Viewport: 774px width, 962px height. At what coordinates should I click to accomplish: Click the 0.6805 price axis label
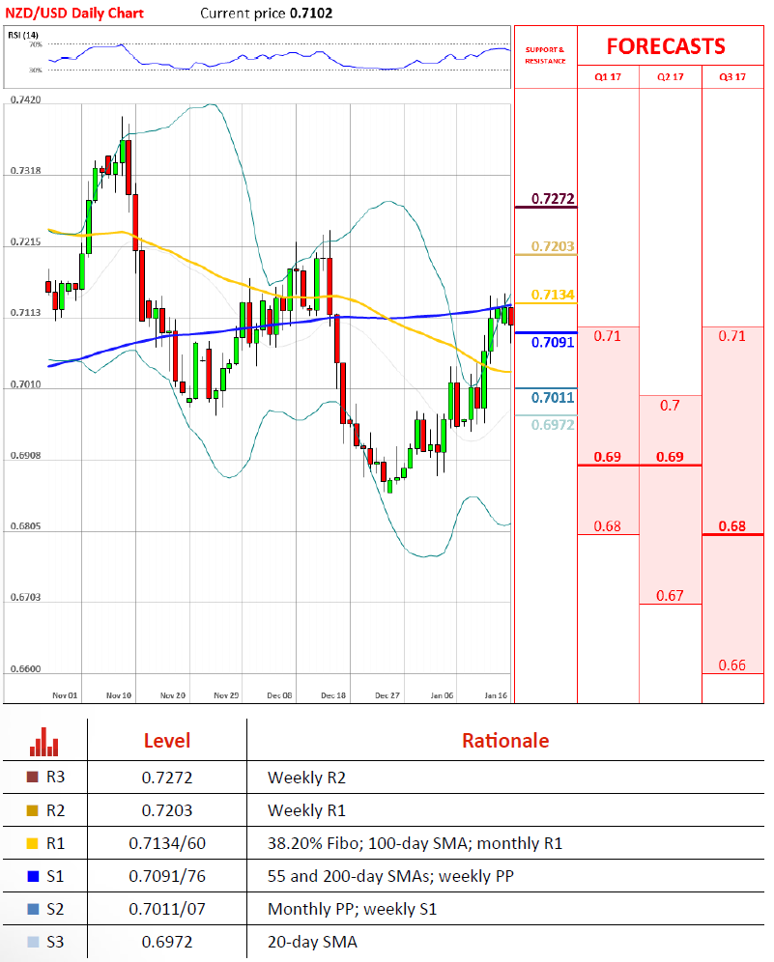pyautogui.click(x=26, y=526)
